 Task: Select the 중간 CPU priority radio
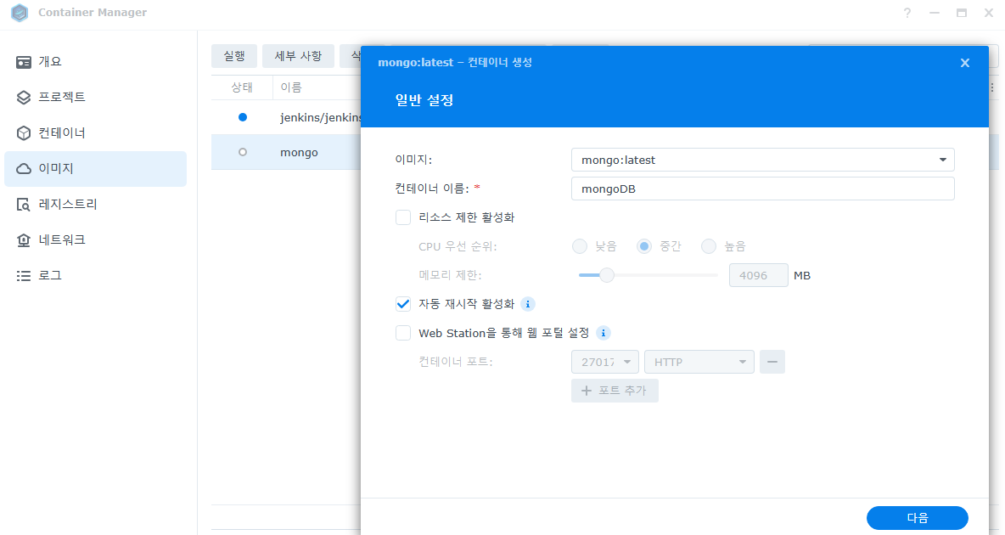coord(644,246)
